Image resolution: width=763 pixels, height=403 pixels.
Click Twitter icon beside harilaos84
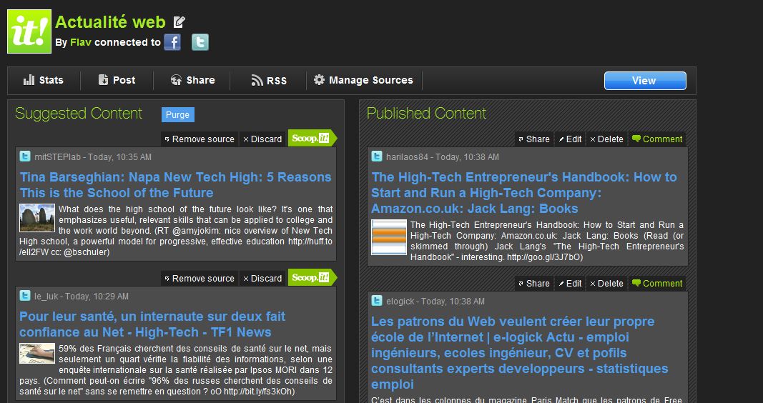(377, 156)
